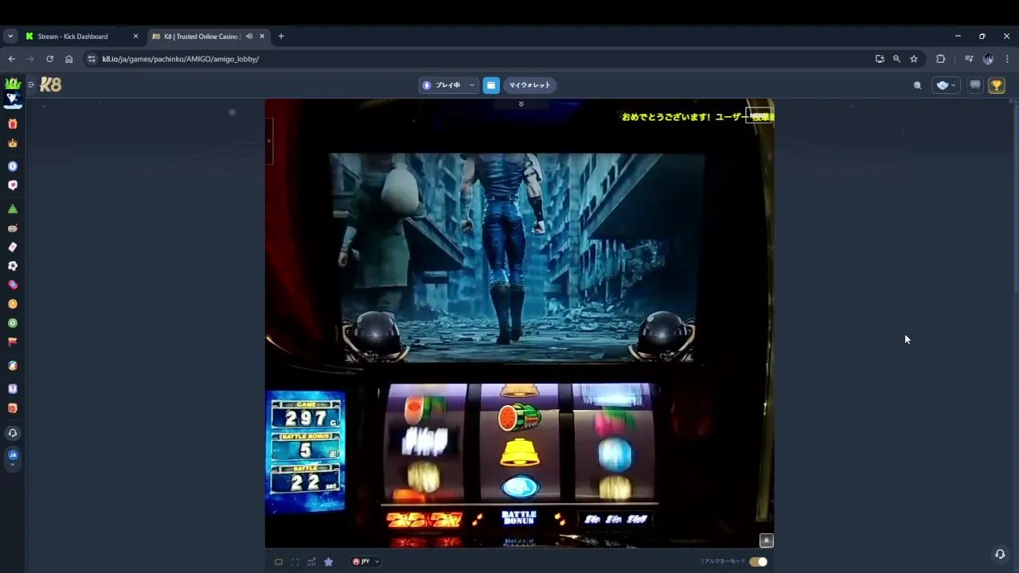Click the BATTLE BONUS label below reels
This screenshot has width=1019, height=573.
click(519, 518)
